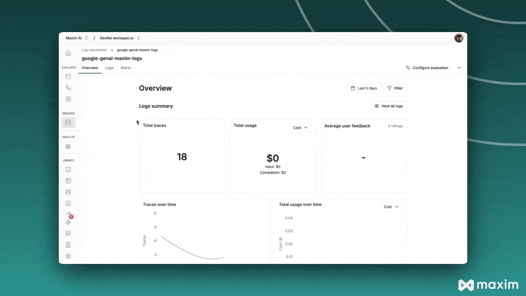Open the documentation page icon in sidebar
Viewport: 526px width, 296px height.
tap(68, 245)
